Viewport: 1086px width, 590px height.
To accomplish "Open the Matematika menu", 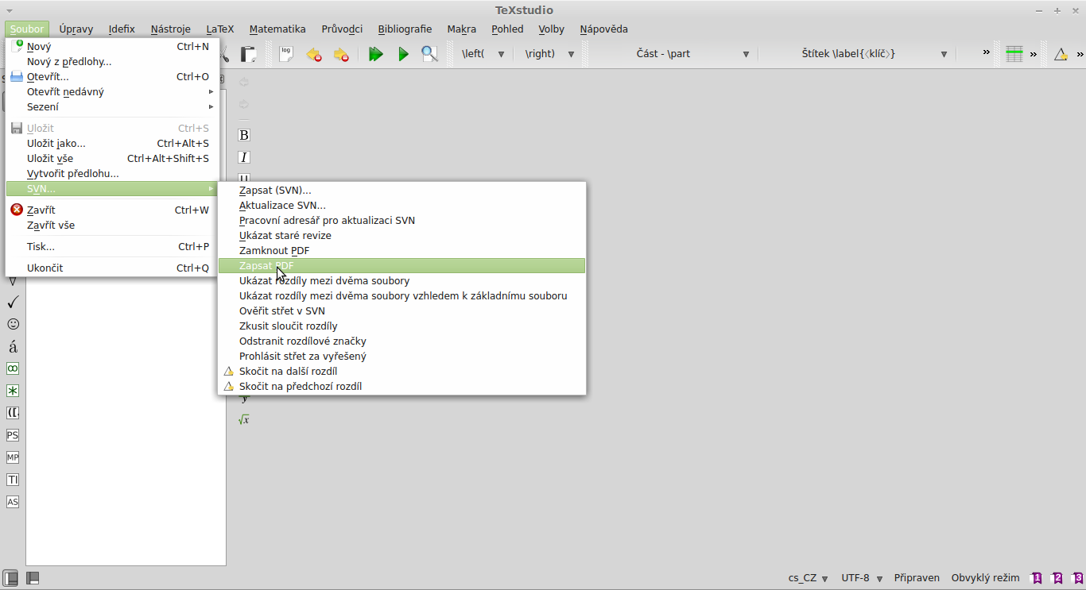I will pos(277,29).
